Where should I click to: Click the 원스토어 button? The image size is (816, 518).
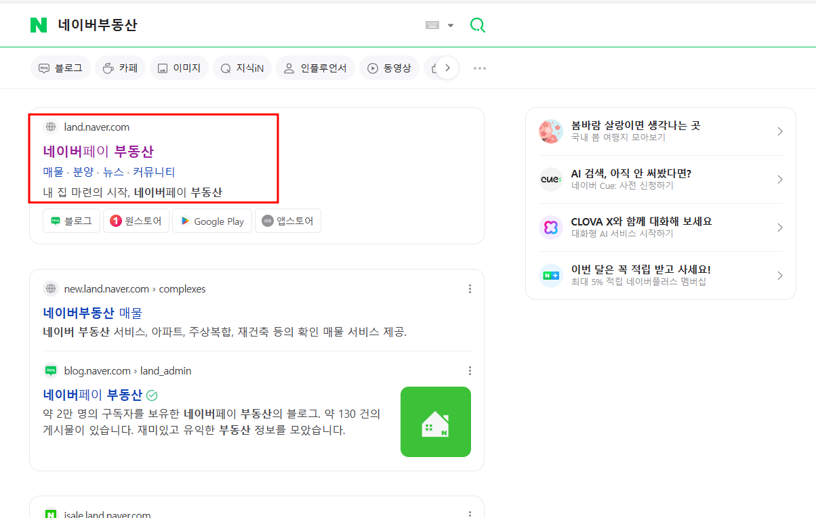click(x=136, y=221)
